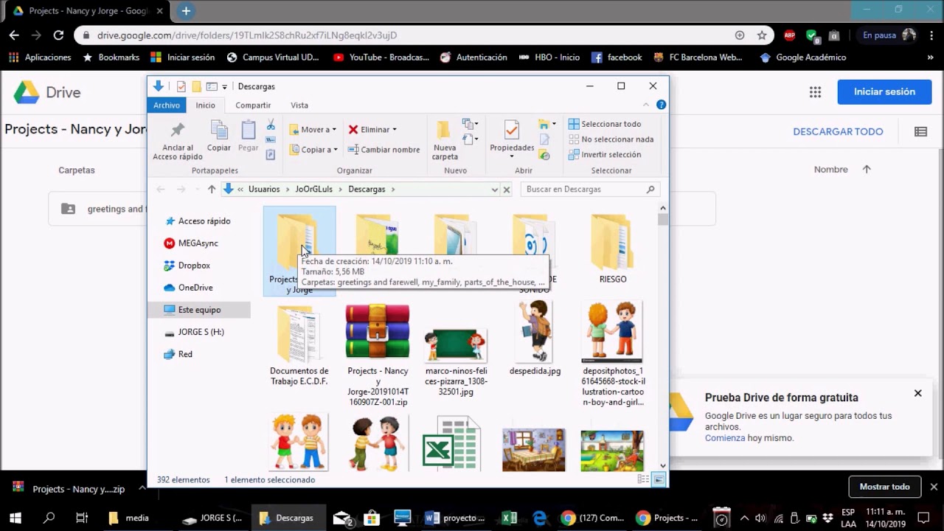This screenshot has height=531, width=944.
Task: Select the Excel spreadsheet file icon
Action: pyautogui.click(x=451, y=442)
